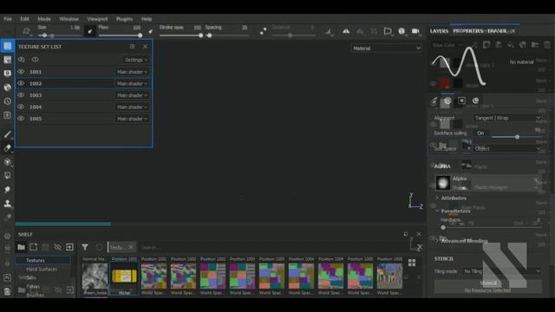Open shelf folder icon
This screenshot has width=555, height=312.
(21, 247)
